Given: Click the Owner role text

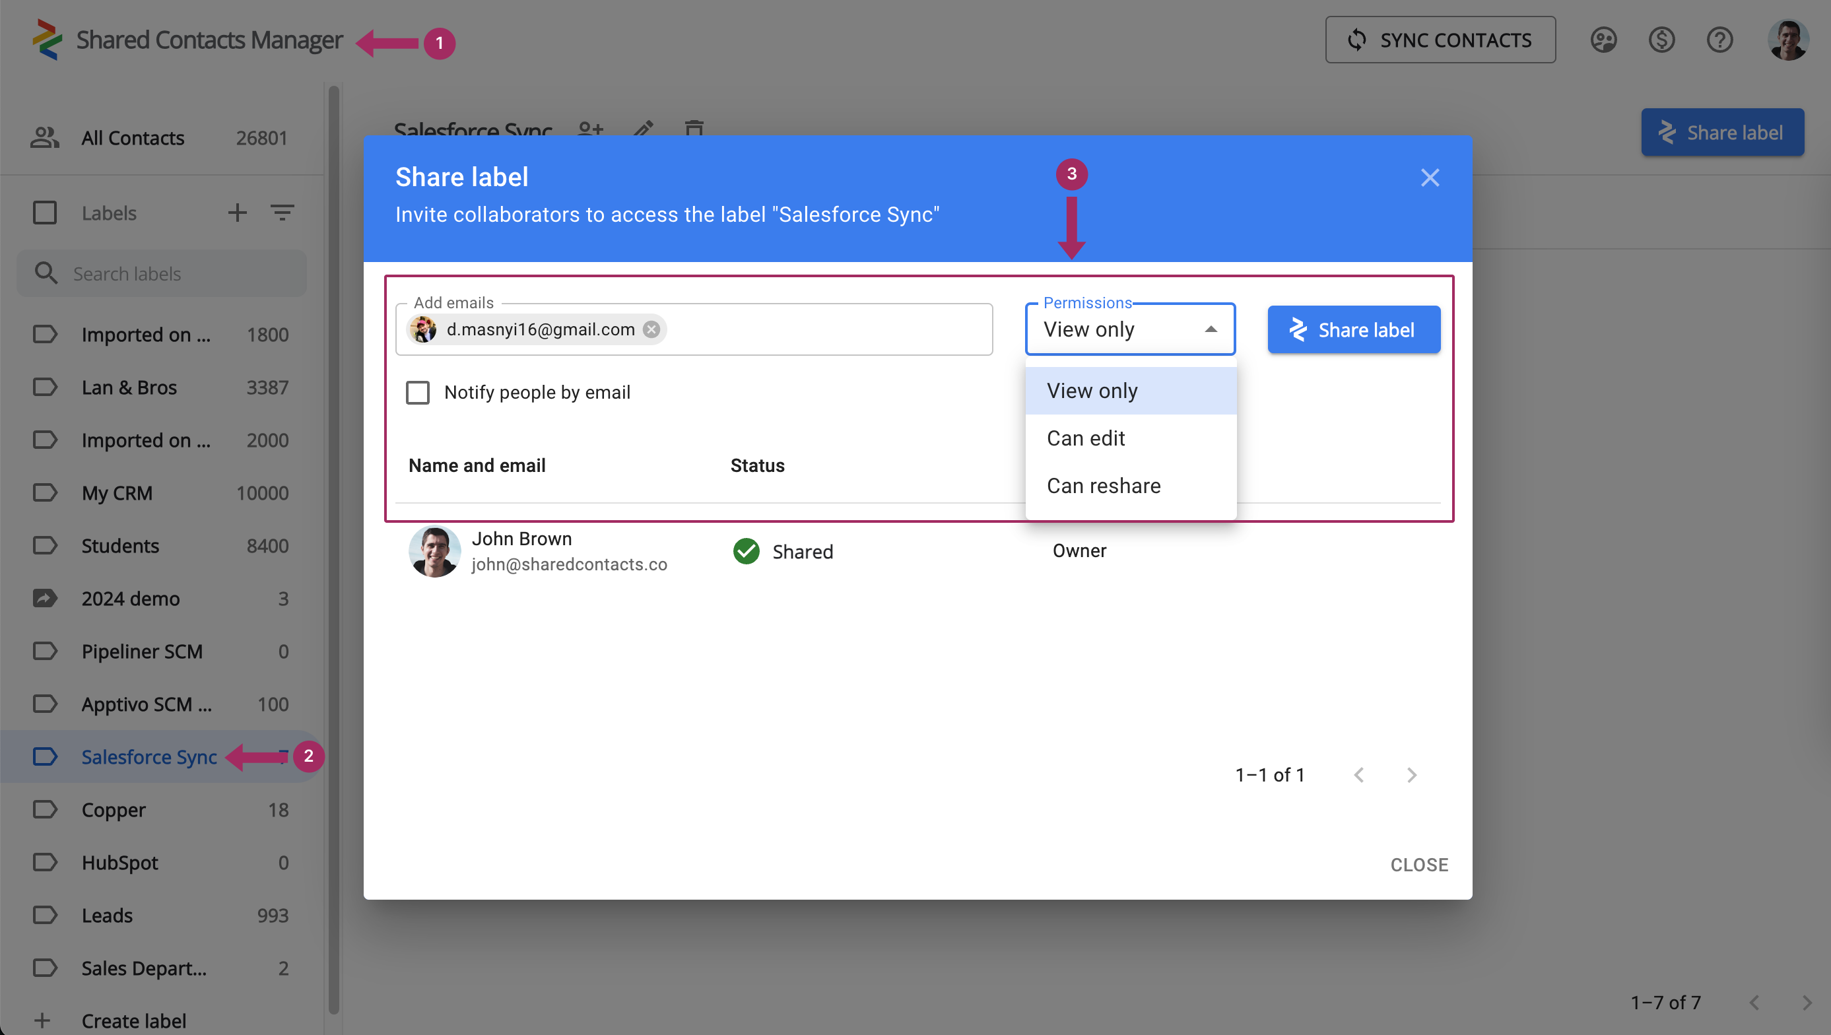Looking at the screenshot, I should coord(1079,551).
